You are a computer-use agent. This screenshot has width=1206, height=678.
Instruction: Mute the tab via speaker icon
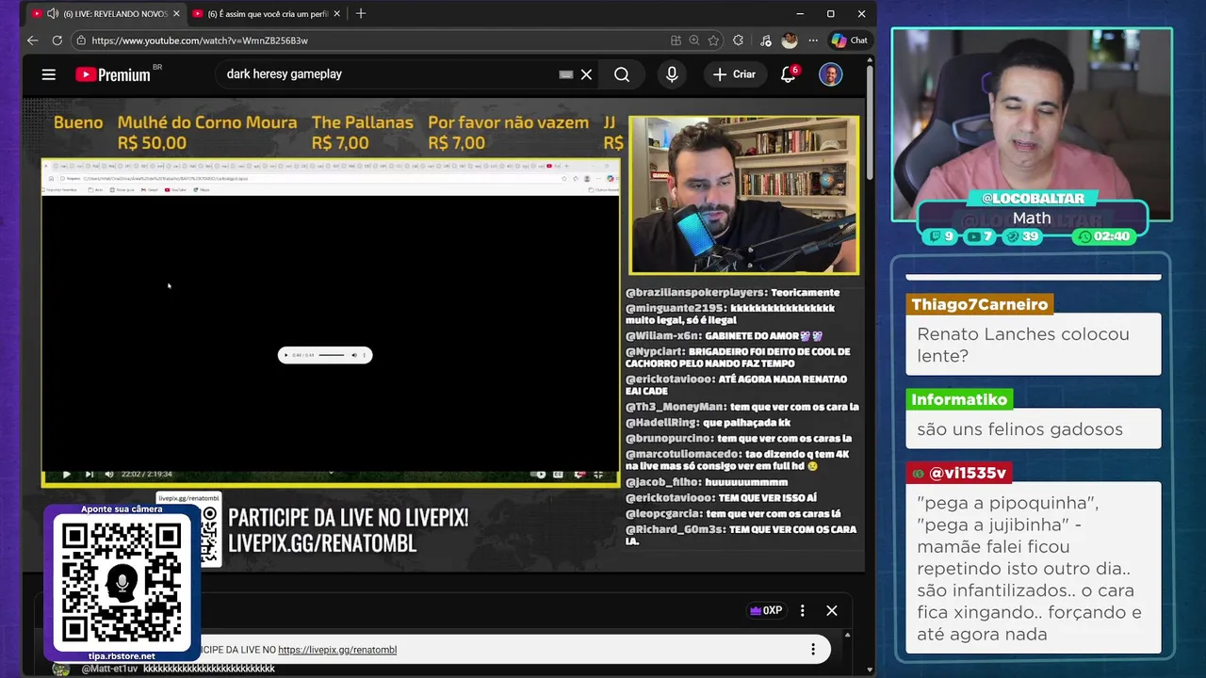click(52, 14)
